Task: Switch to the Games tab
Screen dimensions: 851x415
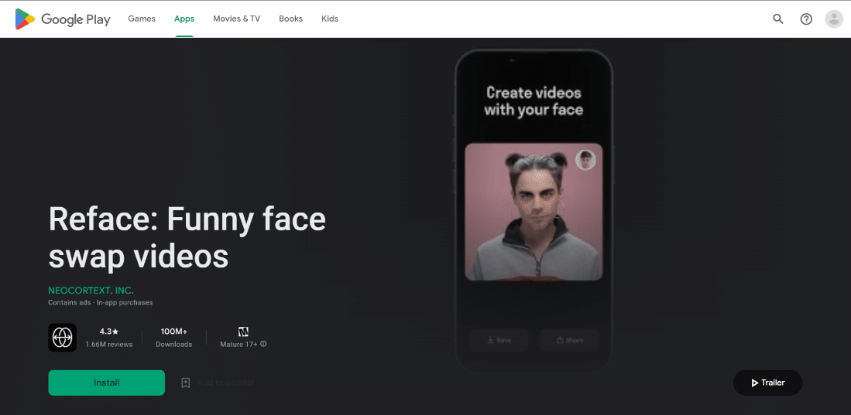Action: tap(142, 19)
